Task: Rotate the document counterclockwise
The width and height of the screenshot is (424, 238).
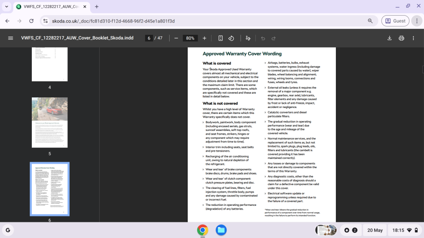Action: 231,38
